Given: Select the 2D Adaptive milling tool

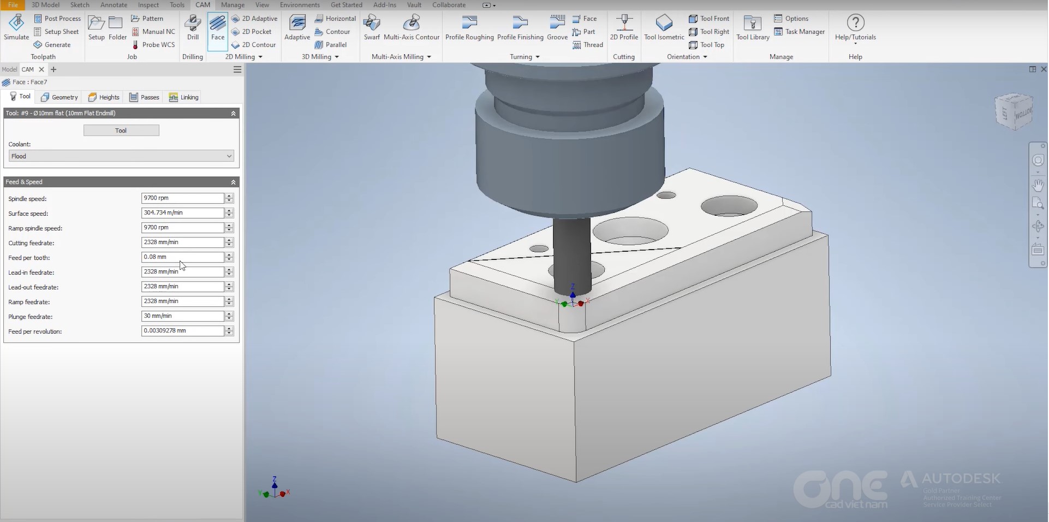Looking at the screenshot, I should tap(254, 19).
